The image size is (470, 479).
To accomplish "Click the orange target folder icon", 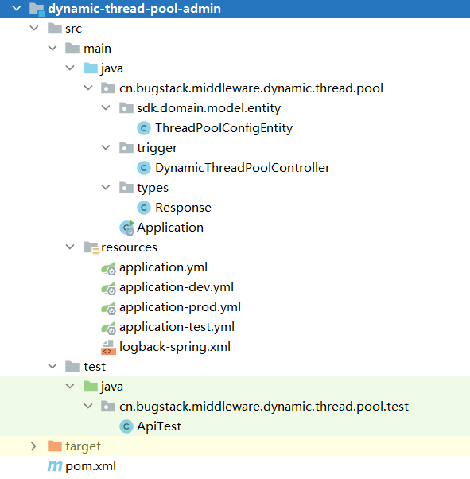I will pyautogui.click(x=55, y=446).
